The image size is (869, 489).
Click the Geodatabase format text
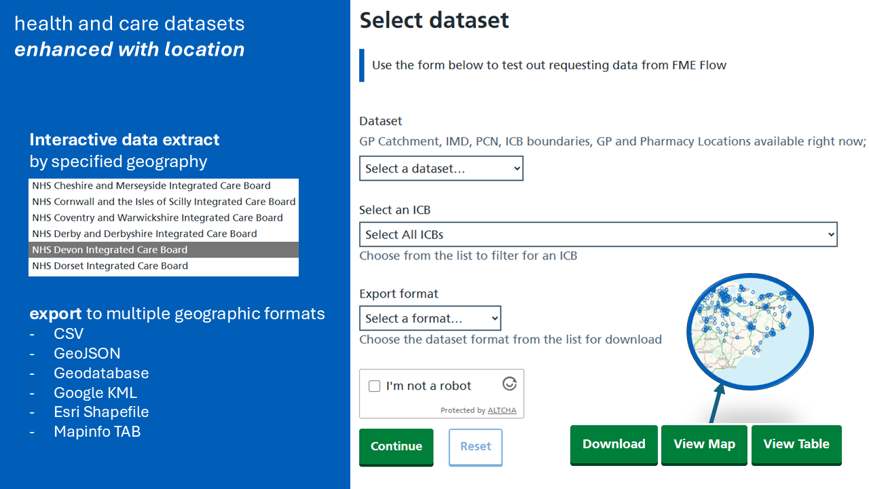[101, 373]
